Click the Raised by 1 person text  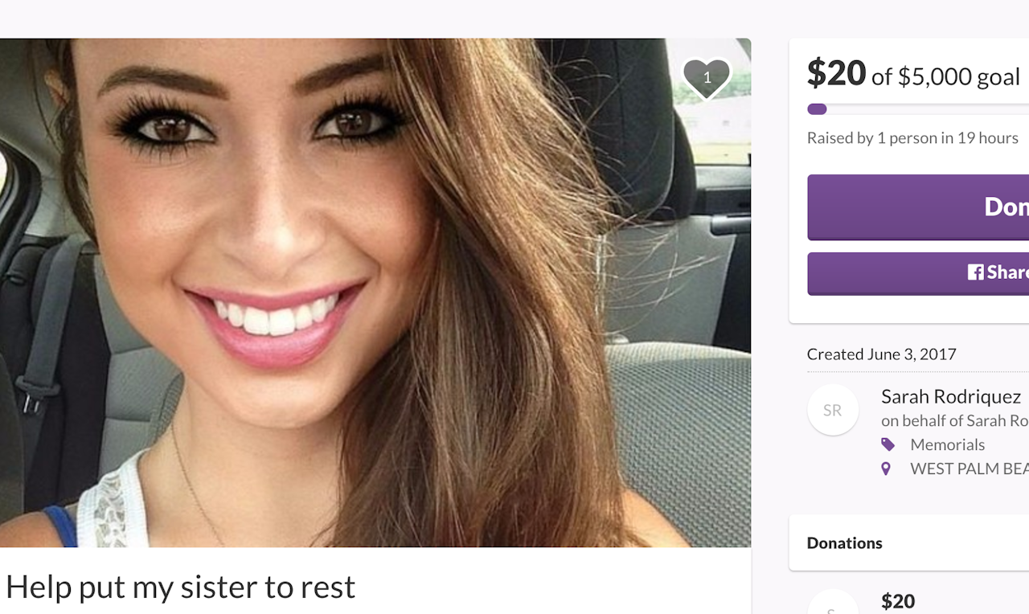click(x=912, y=138)
